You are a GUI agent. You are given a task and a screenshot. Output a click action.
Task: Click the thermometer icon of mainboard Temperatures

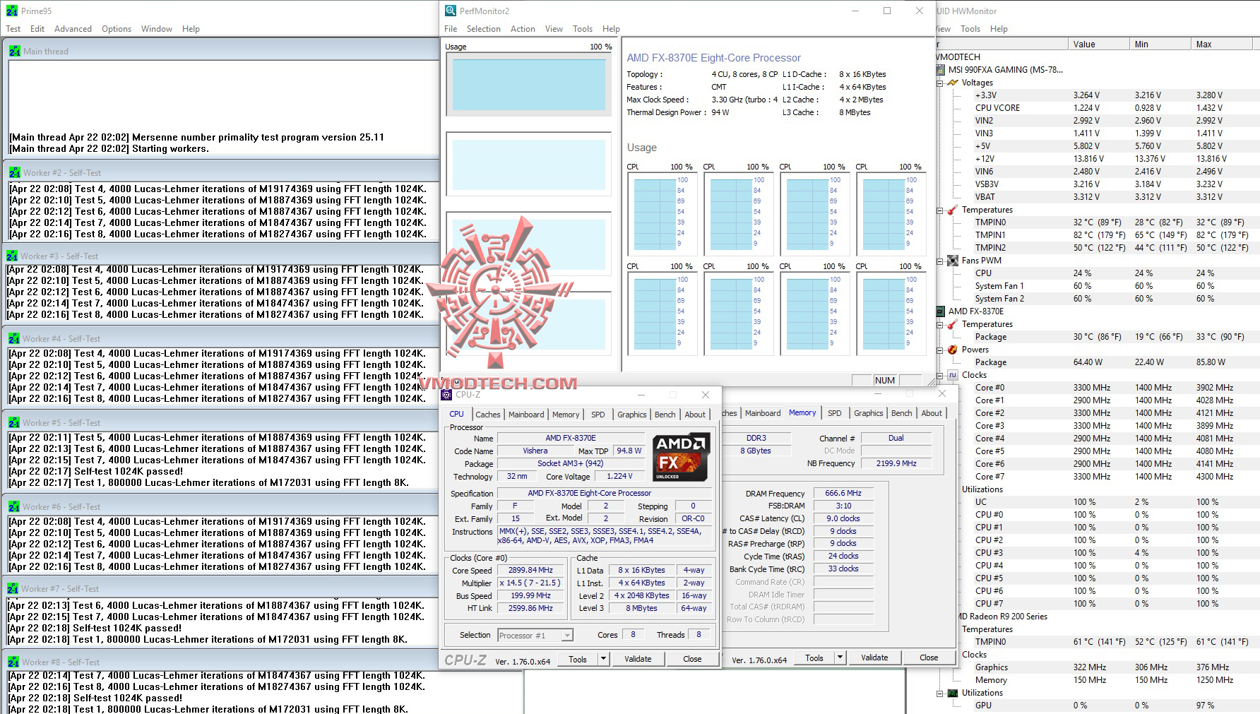click(953, 210)
